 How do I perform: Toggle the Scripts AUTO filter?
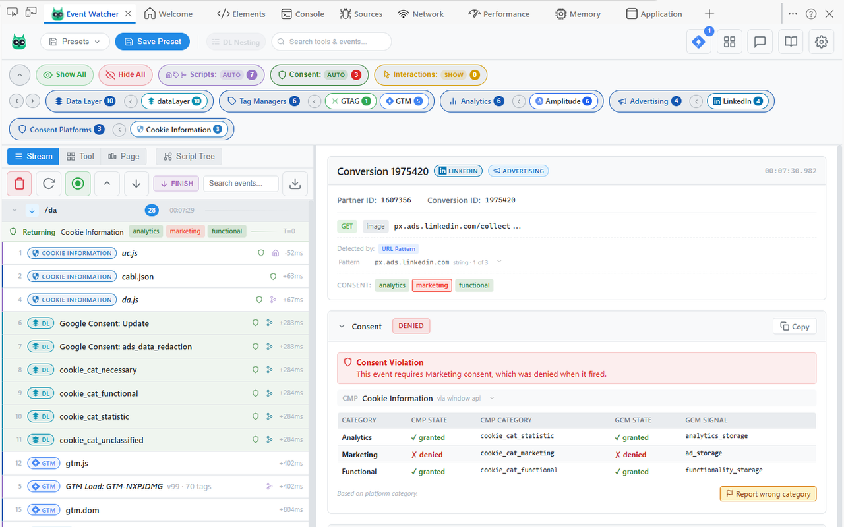pyautogui.click(x=211, y=75)
